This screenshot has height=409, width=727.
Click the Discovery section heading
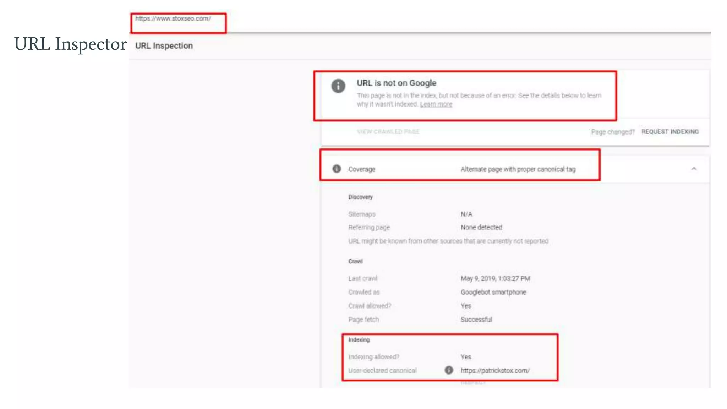click(x=360, y=197)
